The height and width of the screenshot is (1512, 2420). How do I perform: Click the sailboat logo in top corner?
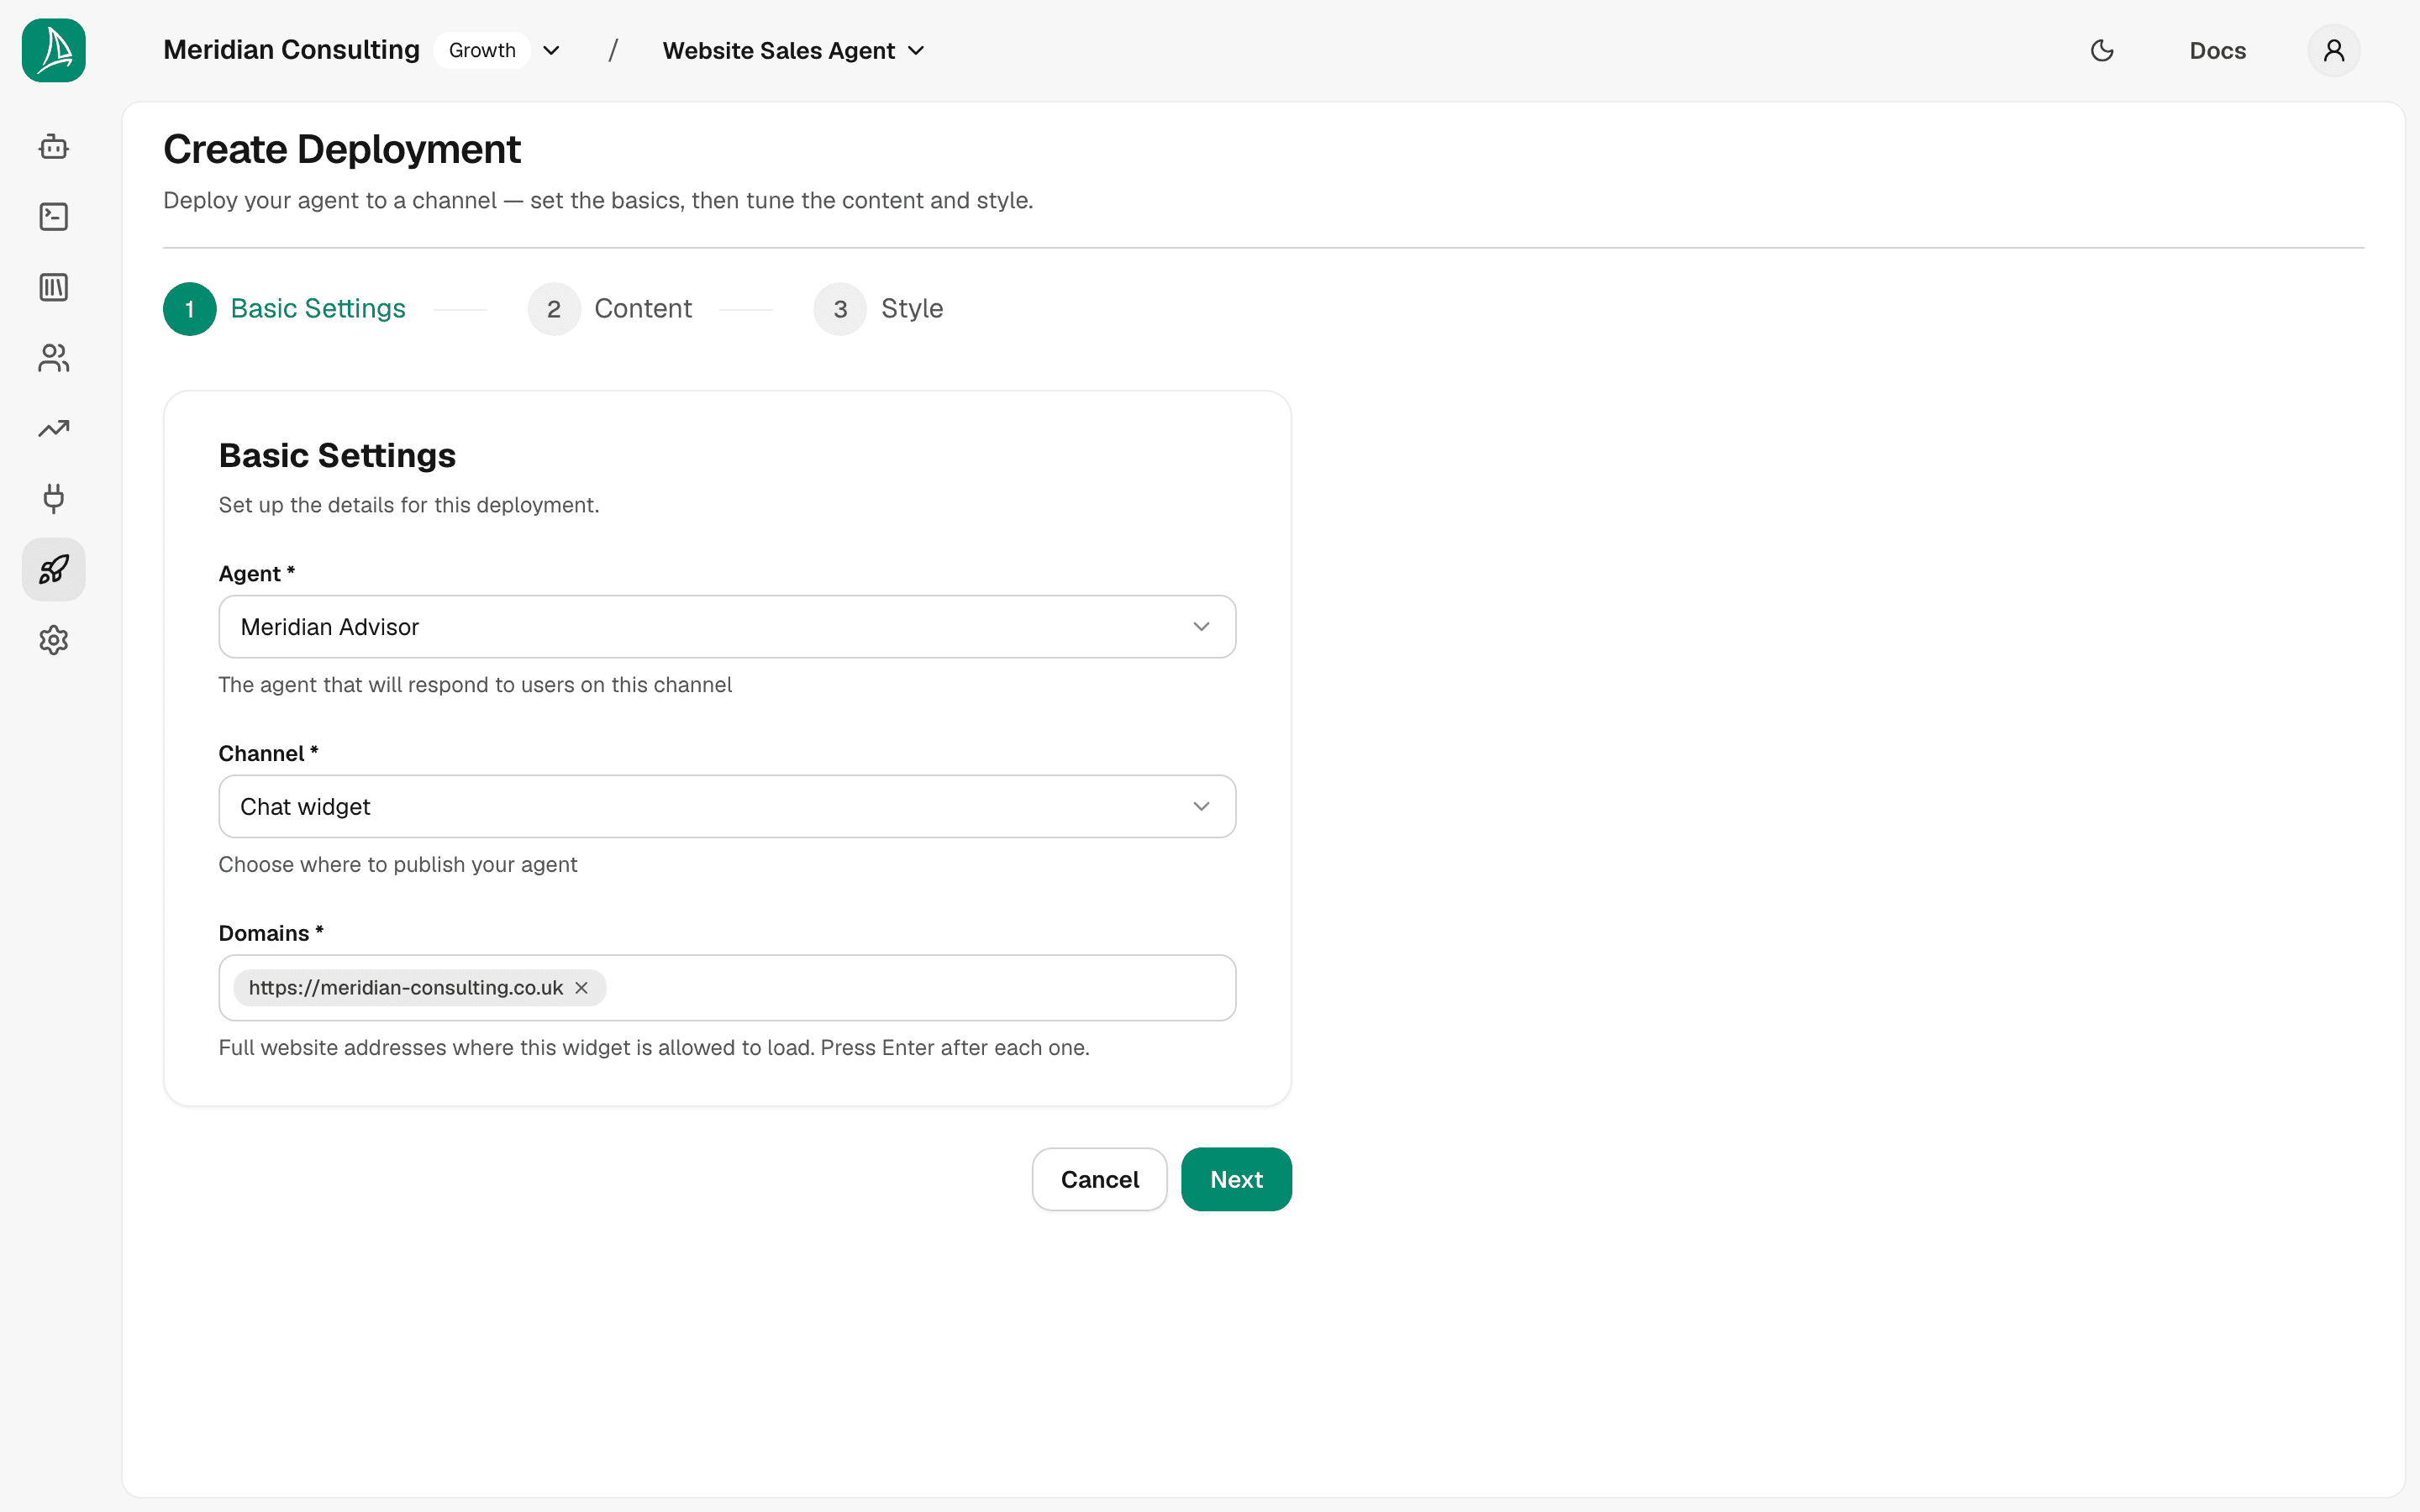[x=53, y=50]
